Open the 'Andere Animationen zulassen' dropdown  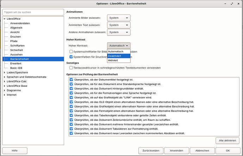tap(119, 32)
